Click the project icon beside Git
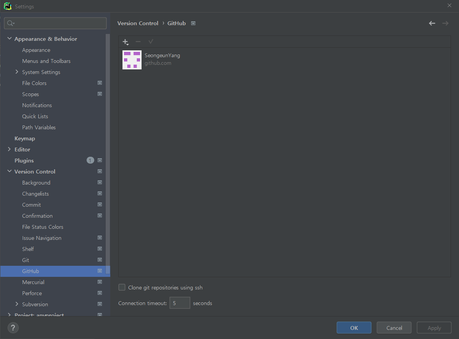The height and width of the screenshot is (339, 459). point(100,260)
